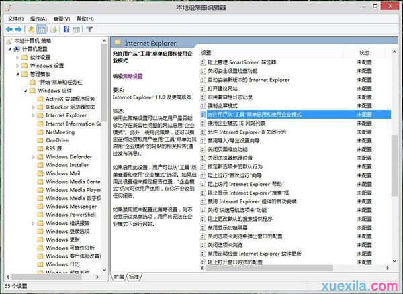The height and width of the screenshot is (294, 403).
Task: Expand the Windows Defender node
Action: [x=33, y=157]
